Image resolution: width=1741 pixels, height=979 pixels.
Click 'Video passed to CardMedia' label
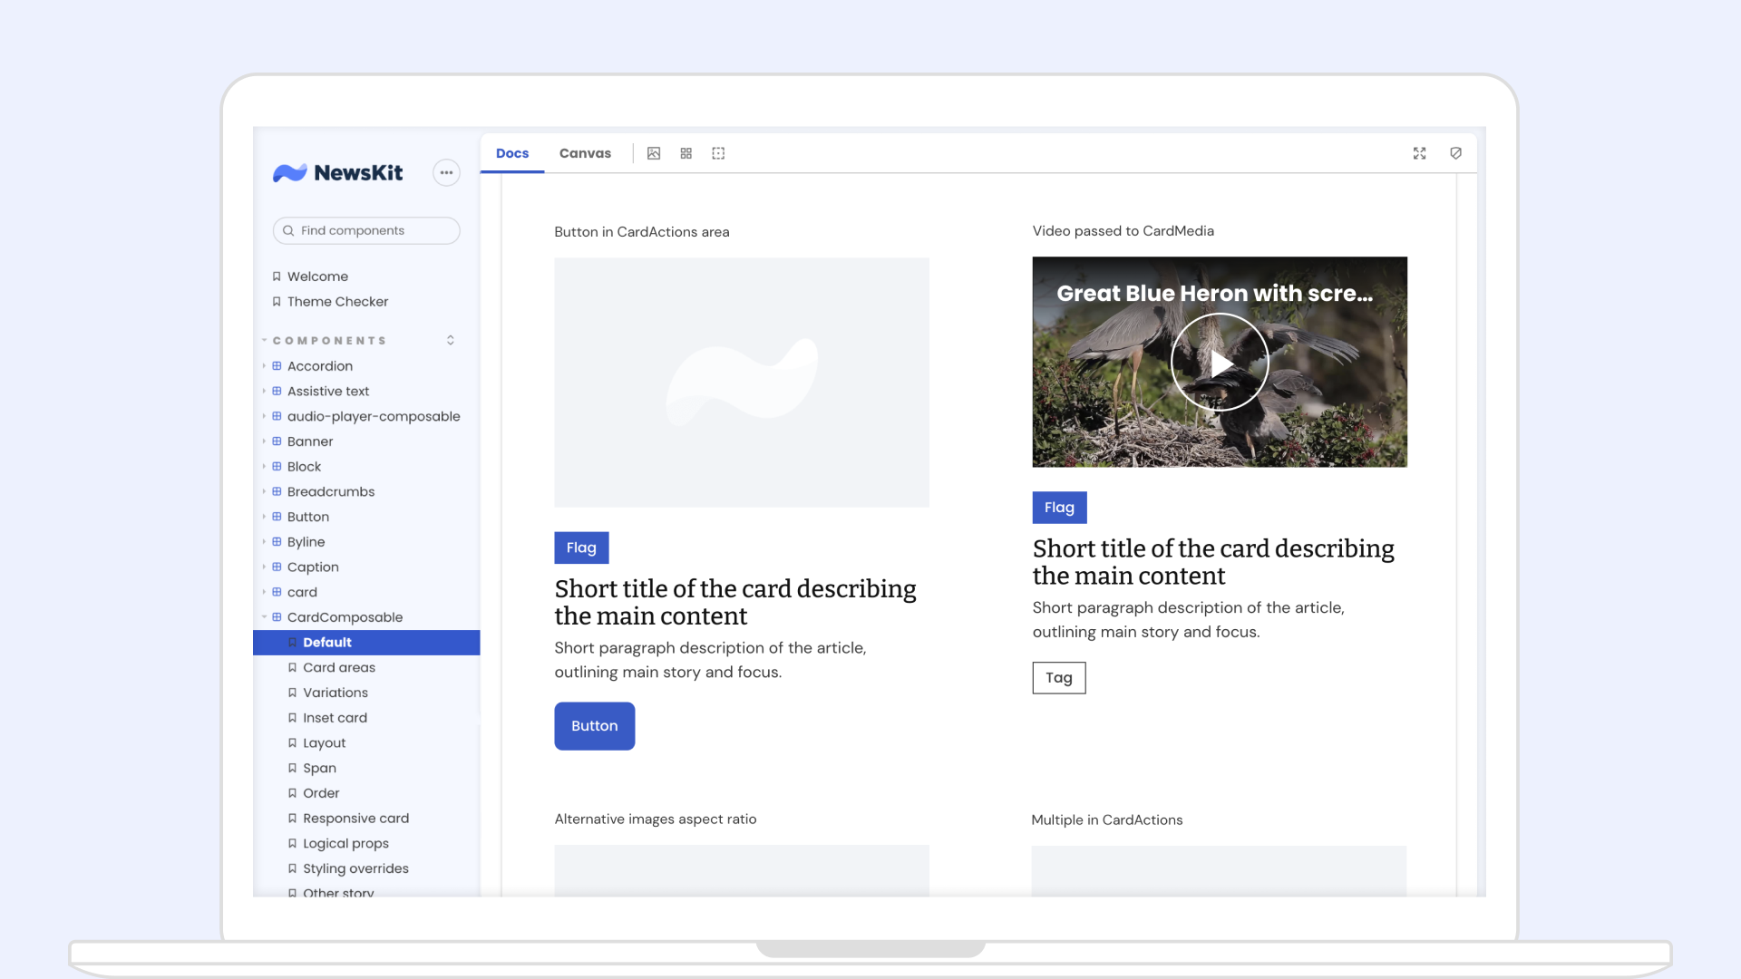tap(1123, 231)
